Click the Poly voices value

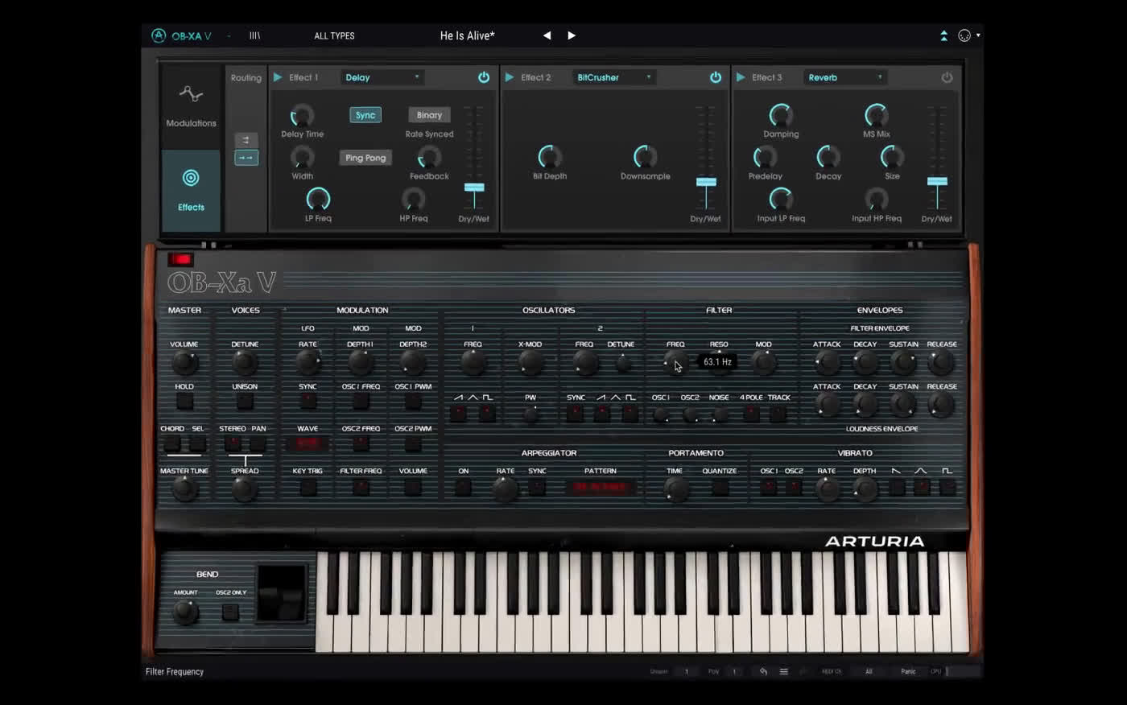tap(733, 671)
